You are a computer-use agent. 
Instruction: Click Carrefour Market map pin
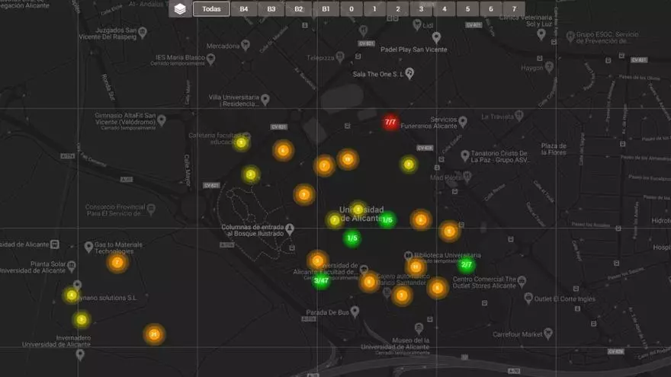pos(548,334)
